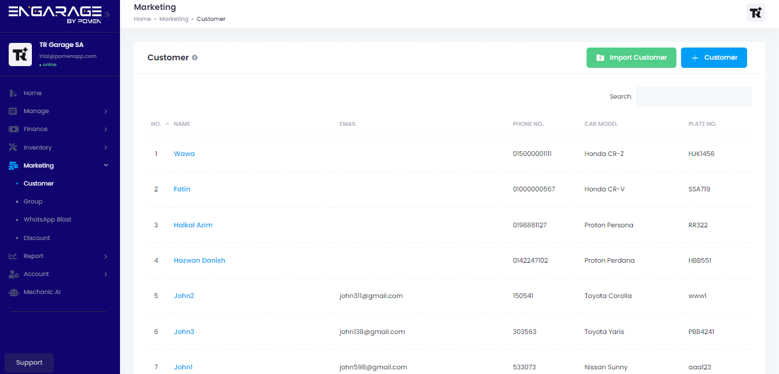779x374 pixels.
Task: Open the customer profile for Haikal Azim
Action: click(x=193, y=224)
